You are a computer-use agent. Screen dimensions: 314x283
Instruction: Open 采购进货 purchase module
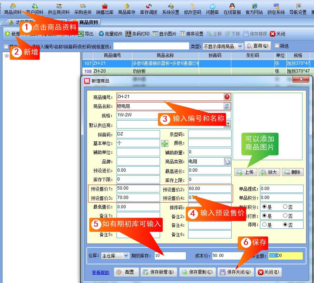click(x=83, y=9)
